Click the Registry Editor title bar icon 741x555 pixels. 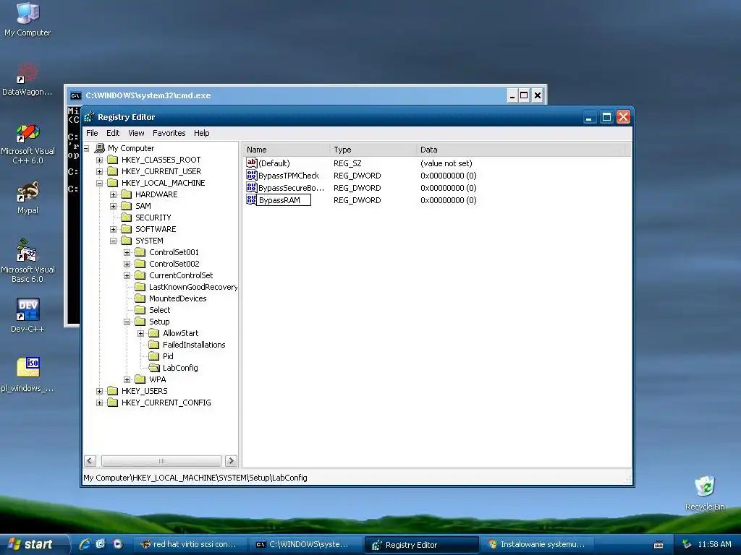tap(89, 117)
